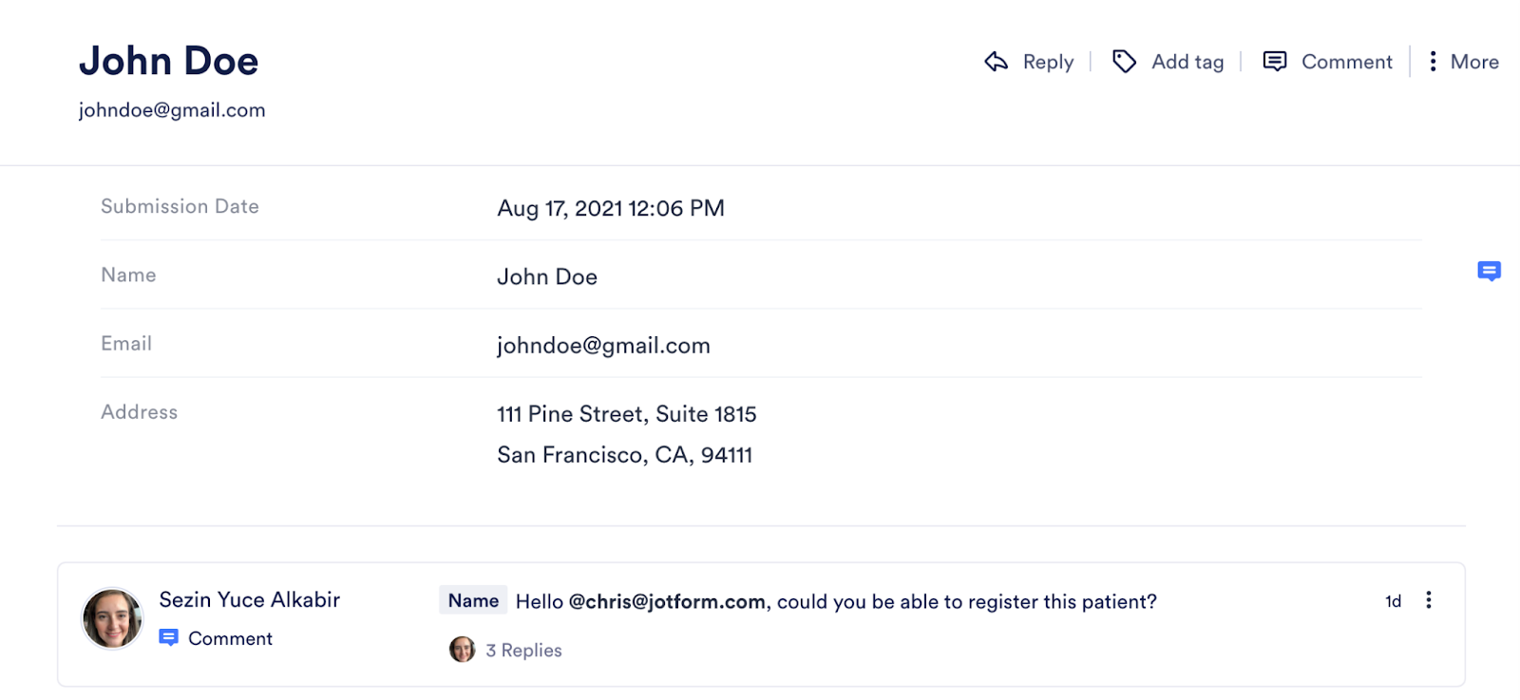The height and width of the screenshot is (700, 1520).
Task: Open the comment's three-dot options menu
Action: (1428, 600)
